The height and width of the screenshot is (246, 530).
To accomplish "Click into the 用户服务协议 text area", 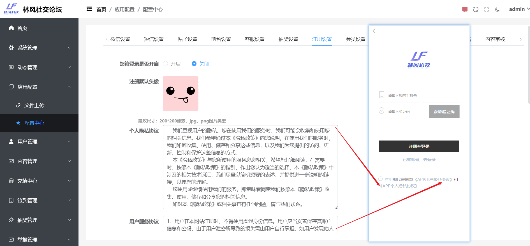I will click(x=250, y=224).
